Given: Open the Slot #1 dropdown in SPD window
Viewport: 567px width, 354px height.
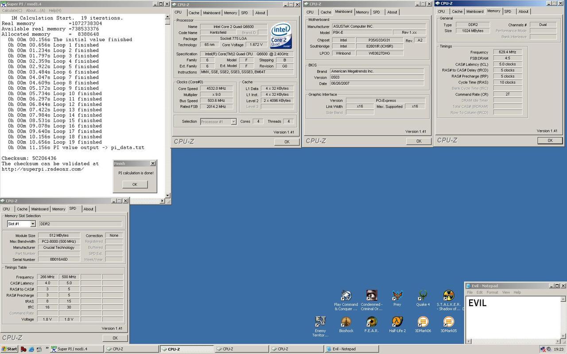Looking at the screenshot, I should coord(33,224).
